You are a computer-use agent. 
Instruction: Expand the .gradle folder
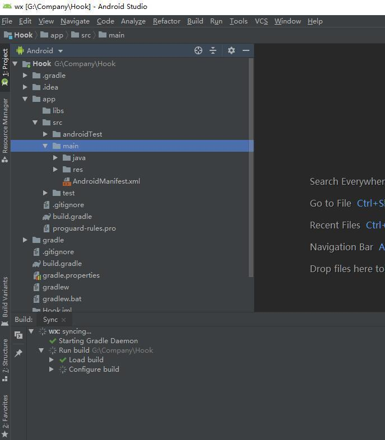pyautogui.click(x=25, y=76)
